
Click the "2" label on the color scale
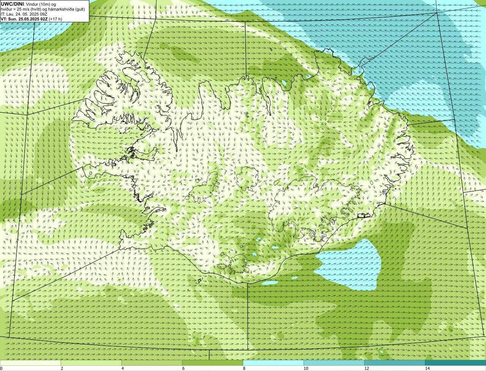tap(62, 368)
